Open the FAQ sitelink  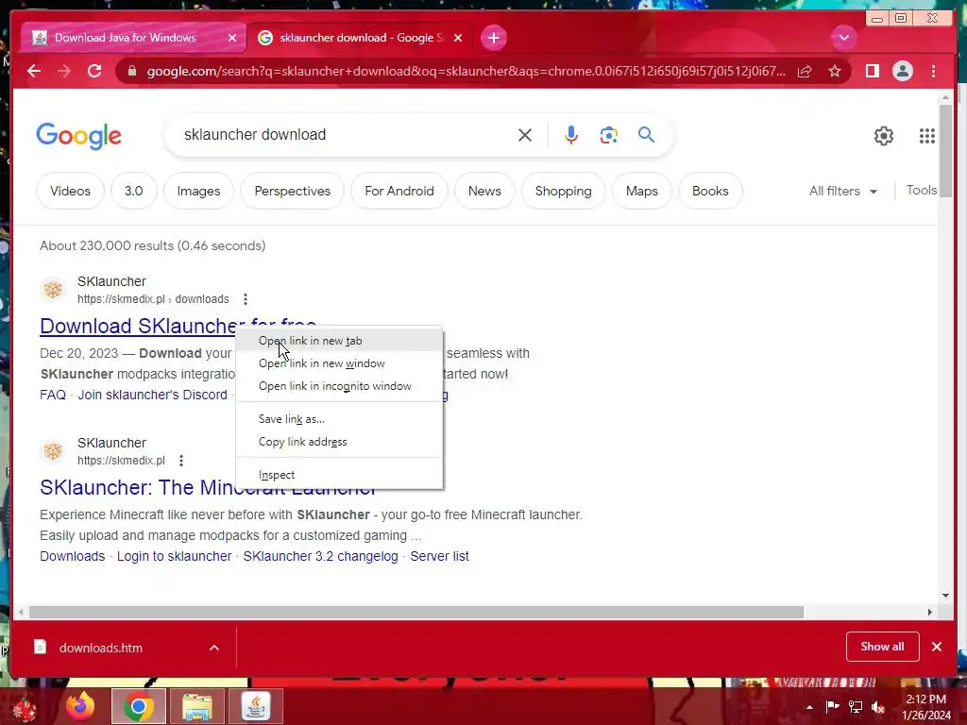point(53,395)
